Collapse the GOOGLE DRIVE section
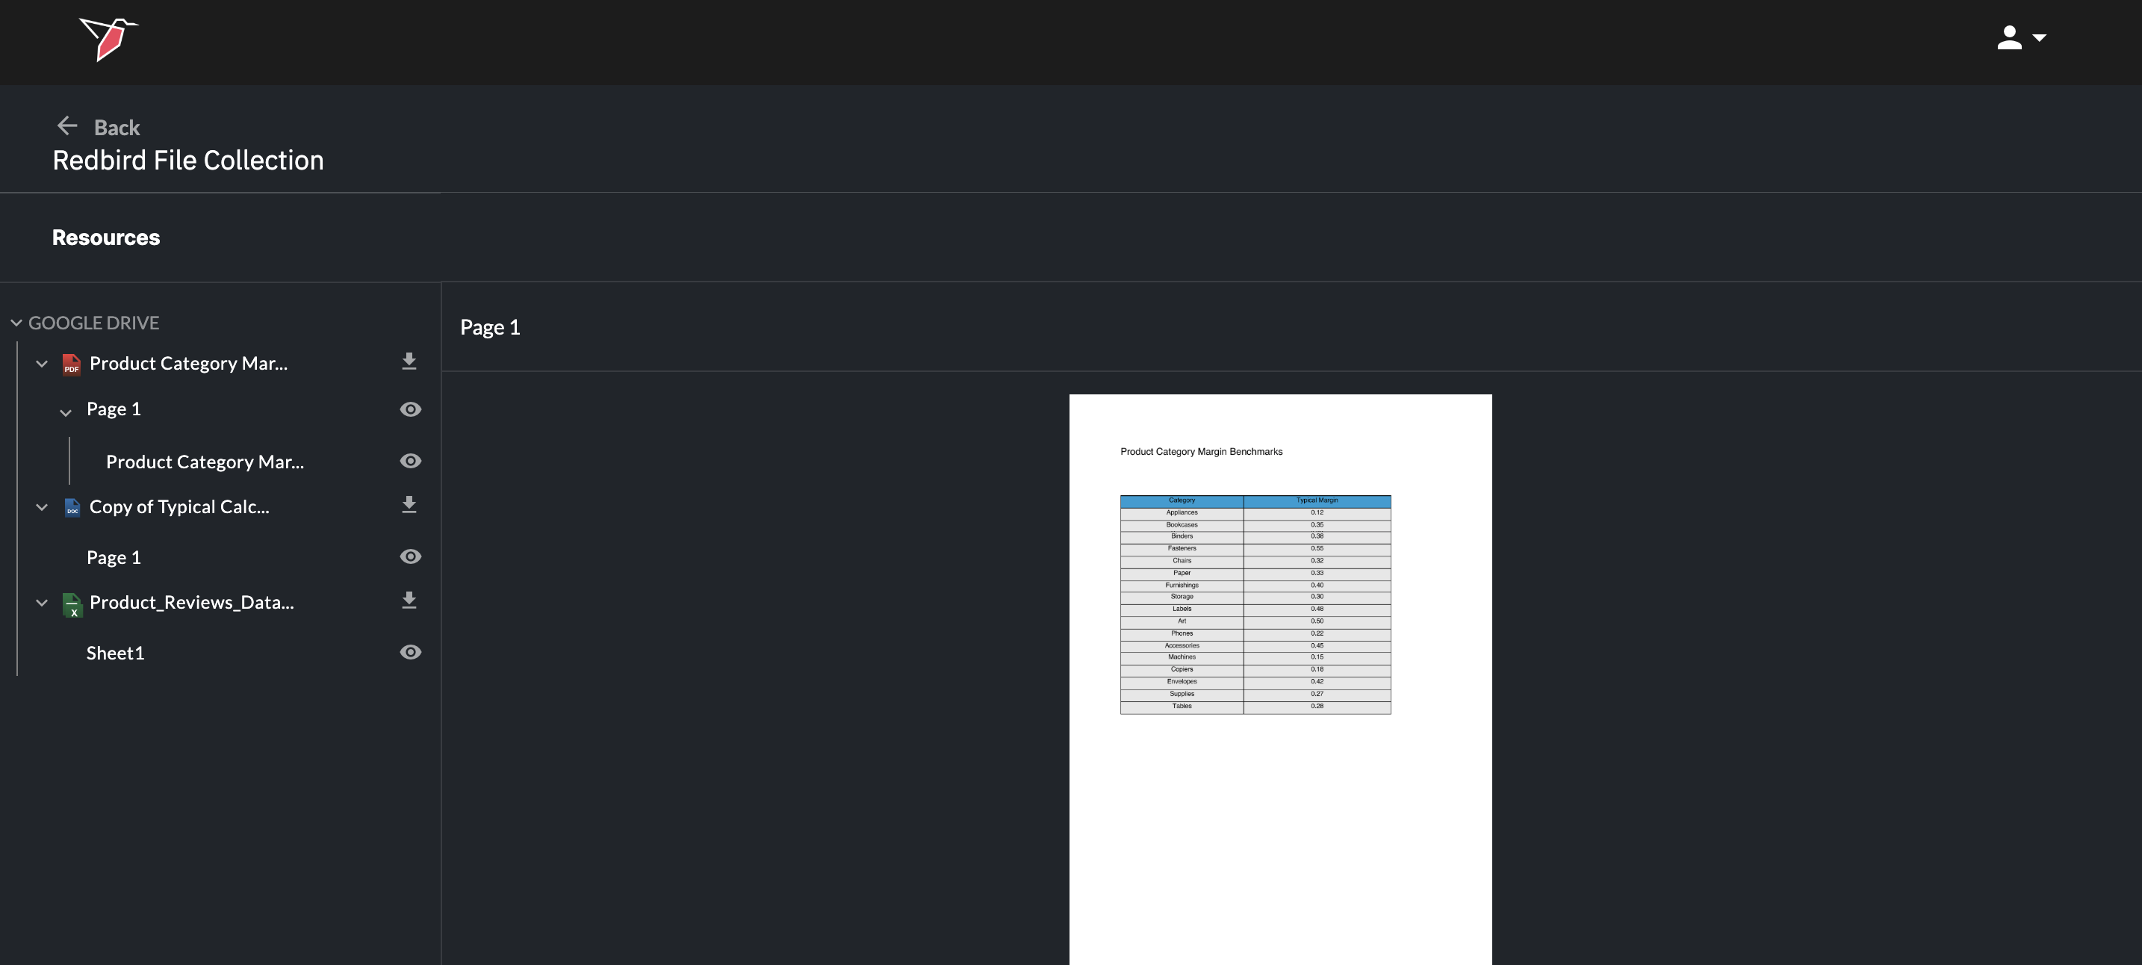Image resolution: width=2142 pixels, height=965 pixels. pos(16,323)
